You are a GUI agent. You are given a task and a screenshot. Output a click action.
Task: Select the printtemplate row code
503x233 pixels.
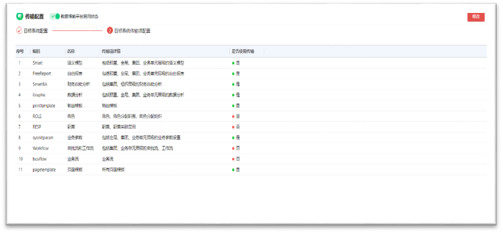click(x=43, y=105)
